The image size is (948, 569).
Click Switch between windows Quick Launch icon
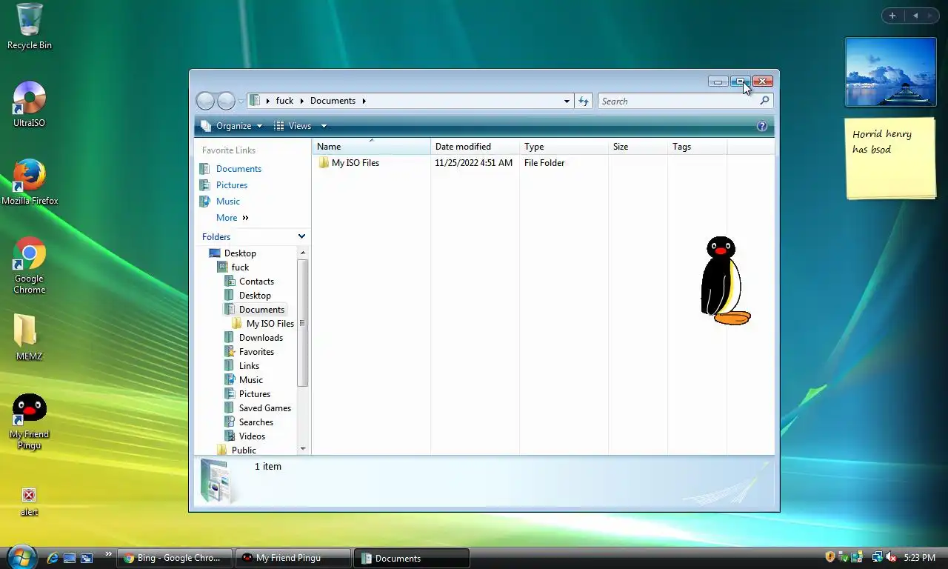point(87,558)
